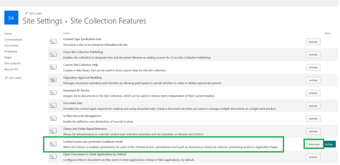Viewport: 340px width, 165px height.
Task: Deactivate Limited-access user permission lockdown mode
Action: (314, 144)
